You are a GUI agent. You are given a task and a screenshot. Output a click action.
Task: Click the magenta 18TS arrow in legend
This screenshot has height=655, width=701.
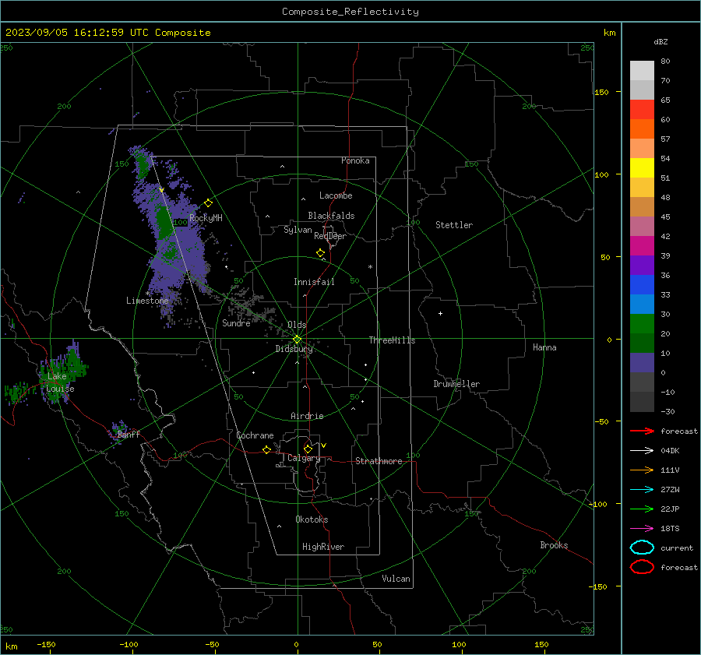642,529
